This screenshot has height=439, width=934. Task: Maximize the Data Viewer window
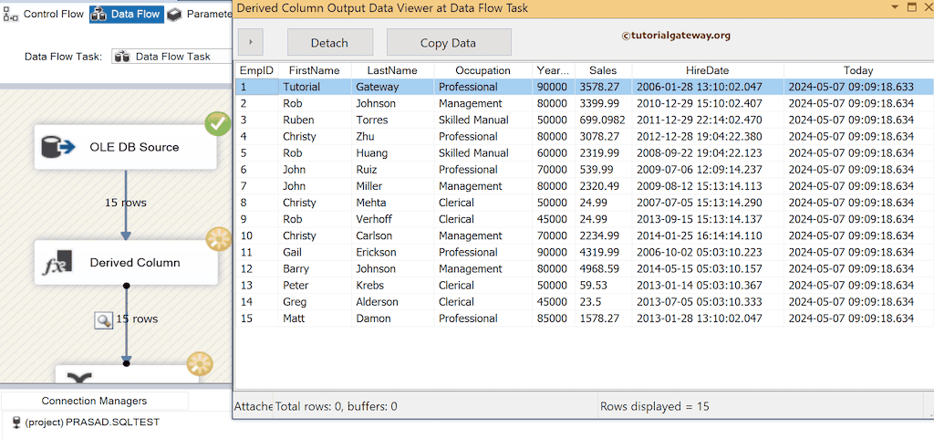(x=911, y=7)
